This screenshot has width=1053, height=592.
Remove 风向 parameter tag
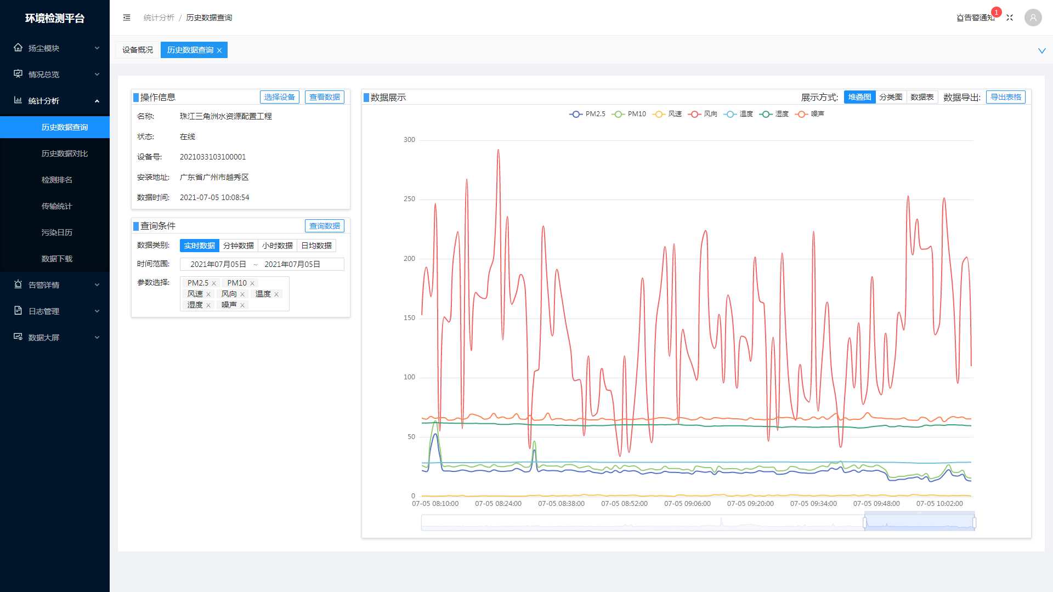242,294
